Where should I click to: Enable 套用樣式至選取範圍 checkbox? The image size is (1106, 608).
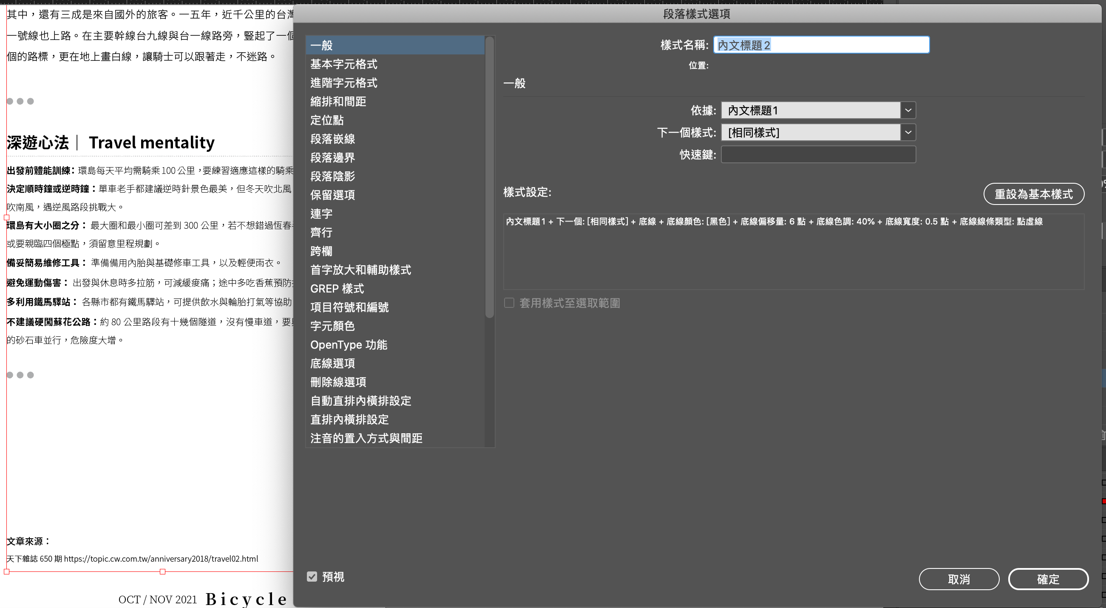pyautogui.click(x=509, y=303)
